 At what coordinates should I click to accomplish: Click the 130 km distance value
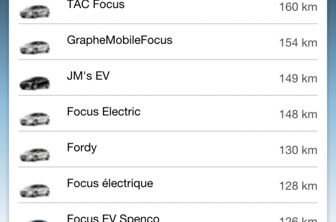click(298, 150)
